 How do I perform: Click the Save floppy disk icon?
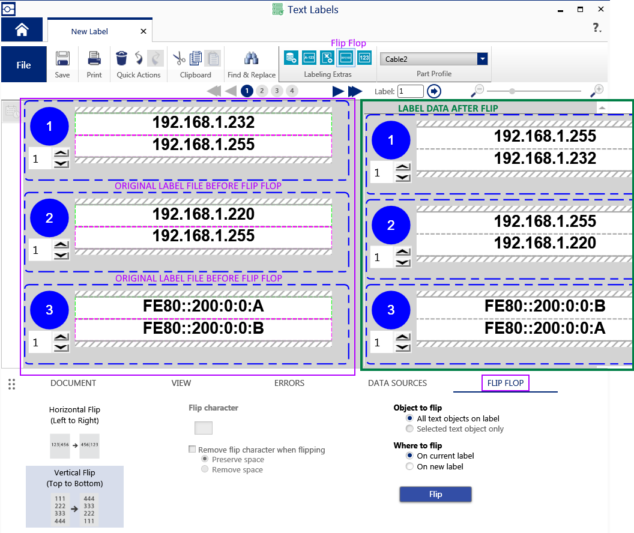coord(62,59)
